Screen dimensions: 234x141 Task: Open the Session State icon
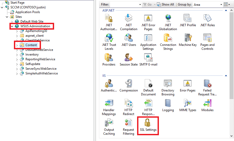click(128, 60)
